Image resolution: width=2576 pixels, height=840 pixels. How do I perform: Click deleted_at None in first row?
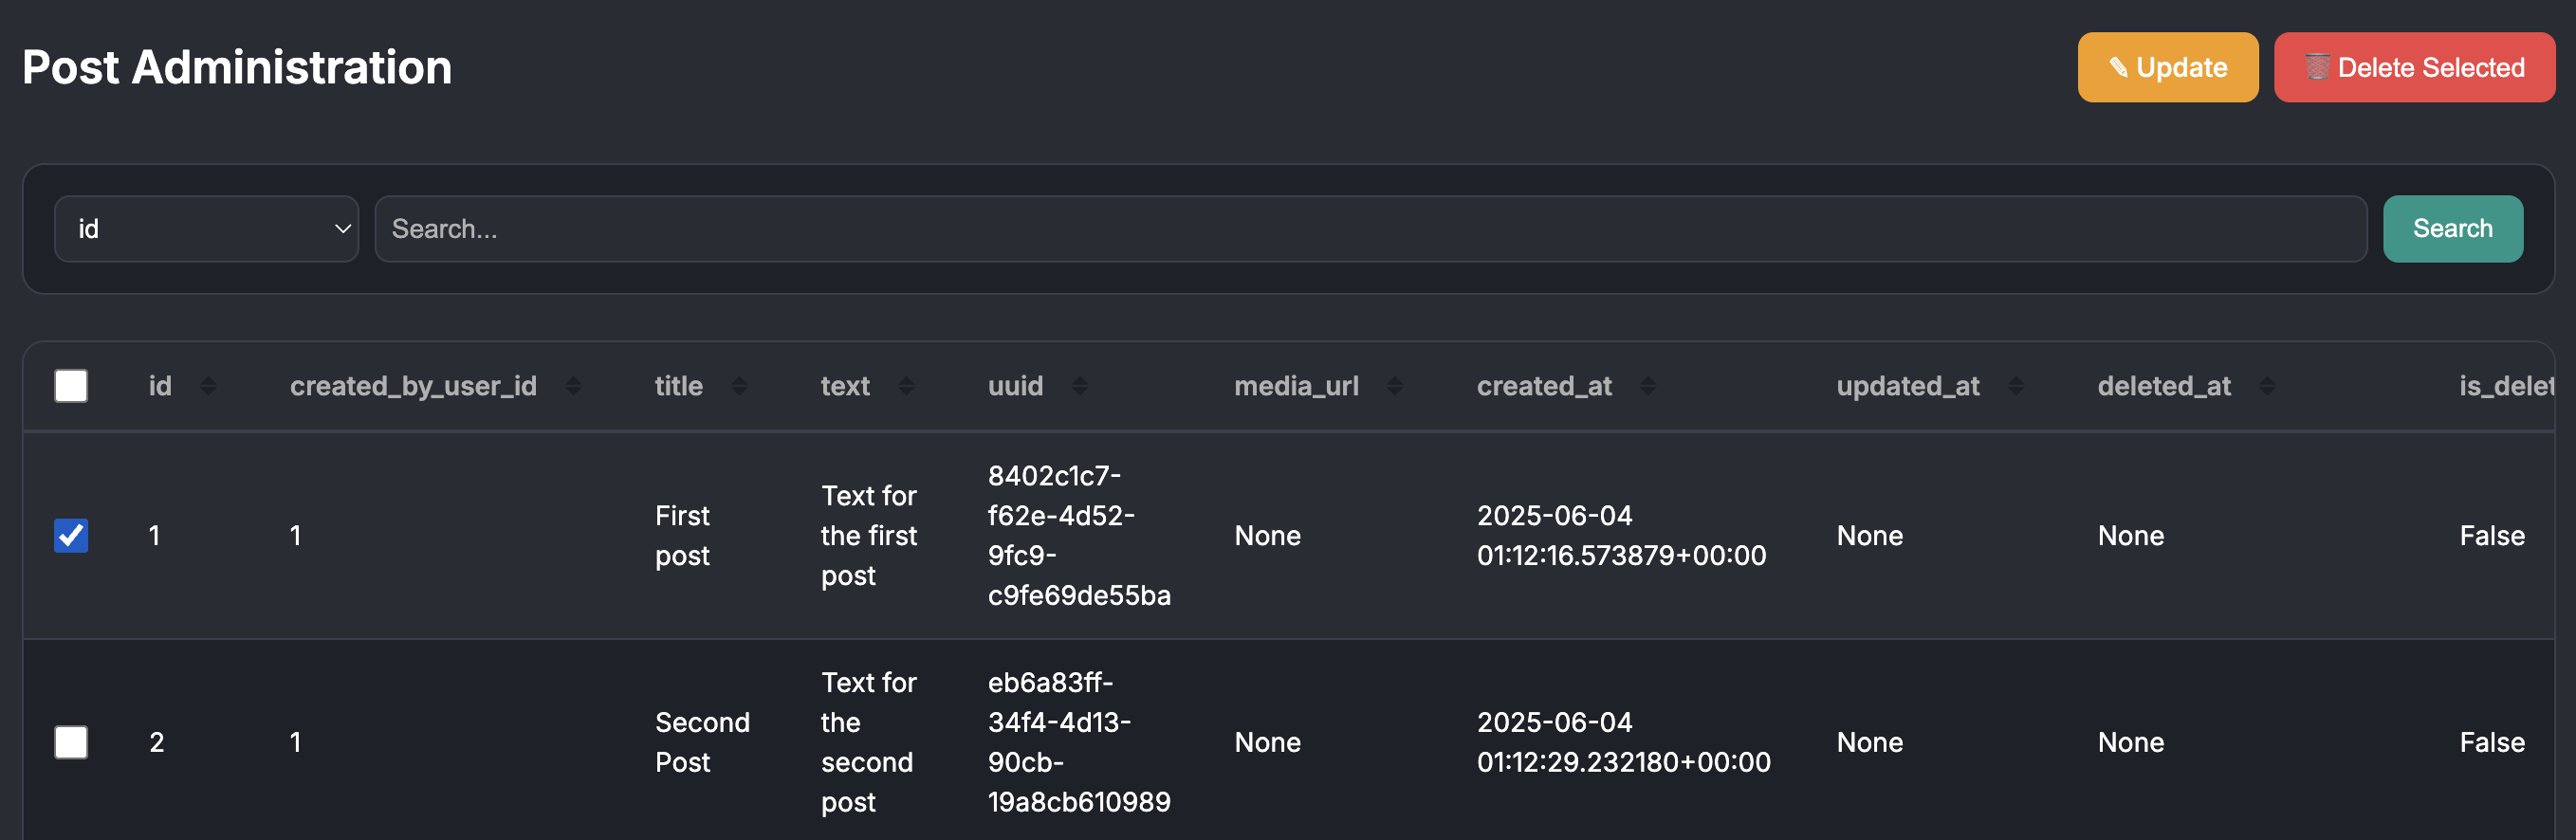tap(2130, 536)
